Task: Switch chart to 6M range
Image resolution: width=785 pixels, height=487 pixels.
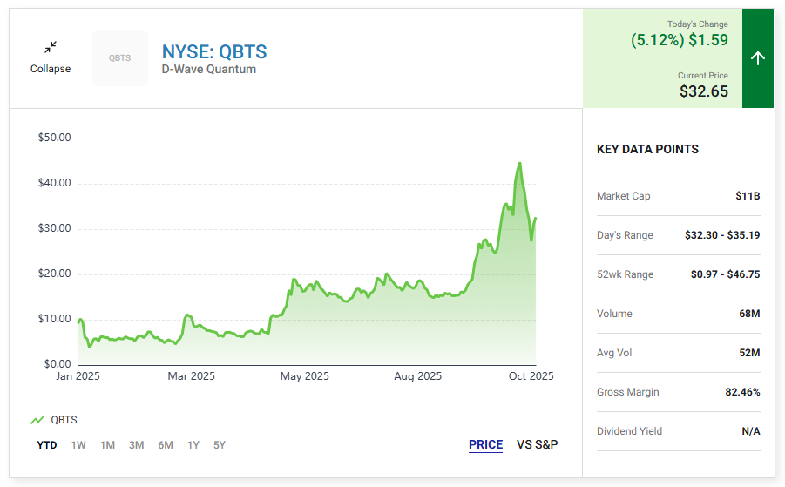Action: (166, 445)
